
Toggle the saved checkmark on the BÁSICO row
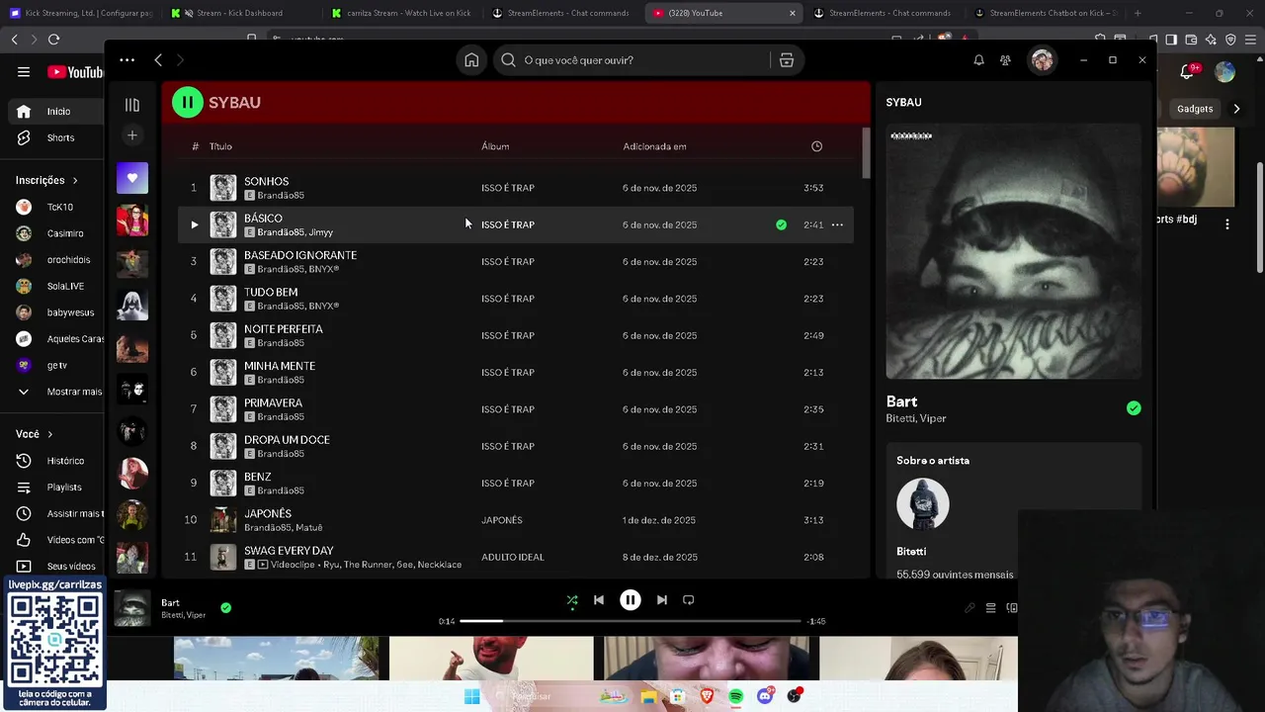click(x=781, y=224)
